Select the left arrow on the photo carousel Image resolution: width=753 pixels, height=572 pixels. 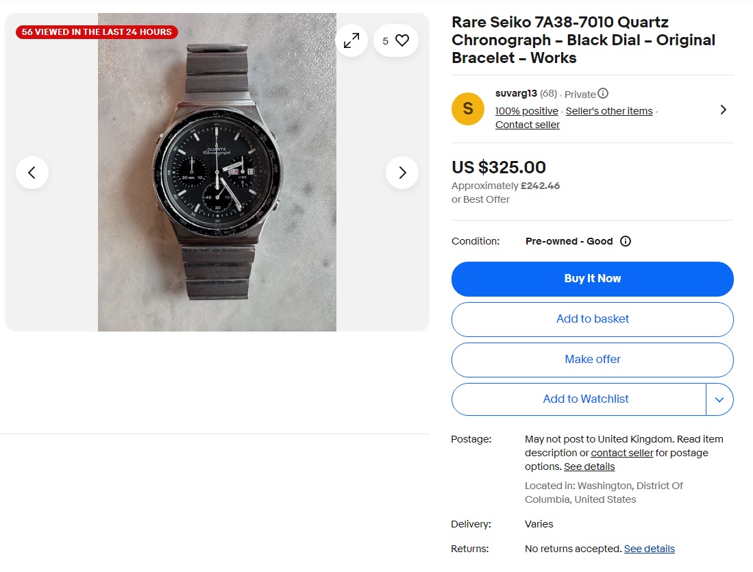pyautogui.click(x=32, y=173)
